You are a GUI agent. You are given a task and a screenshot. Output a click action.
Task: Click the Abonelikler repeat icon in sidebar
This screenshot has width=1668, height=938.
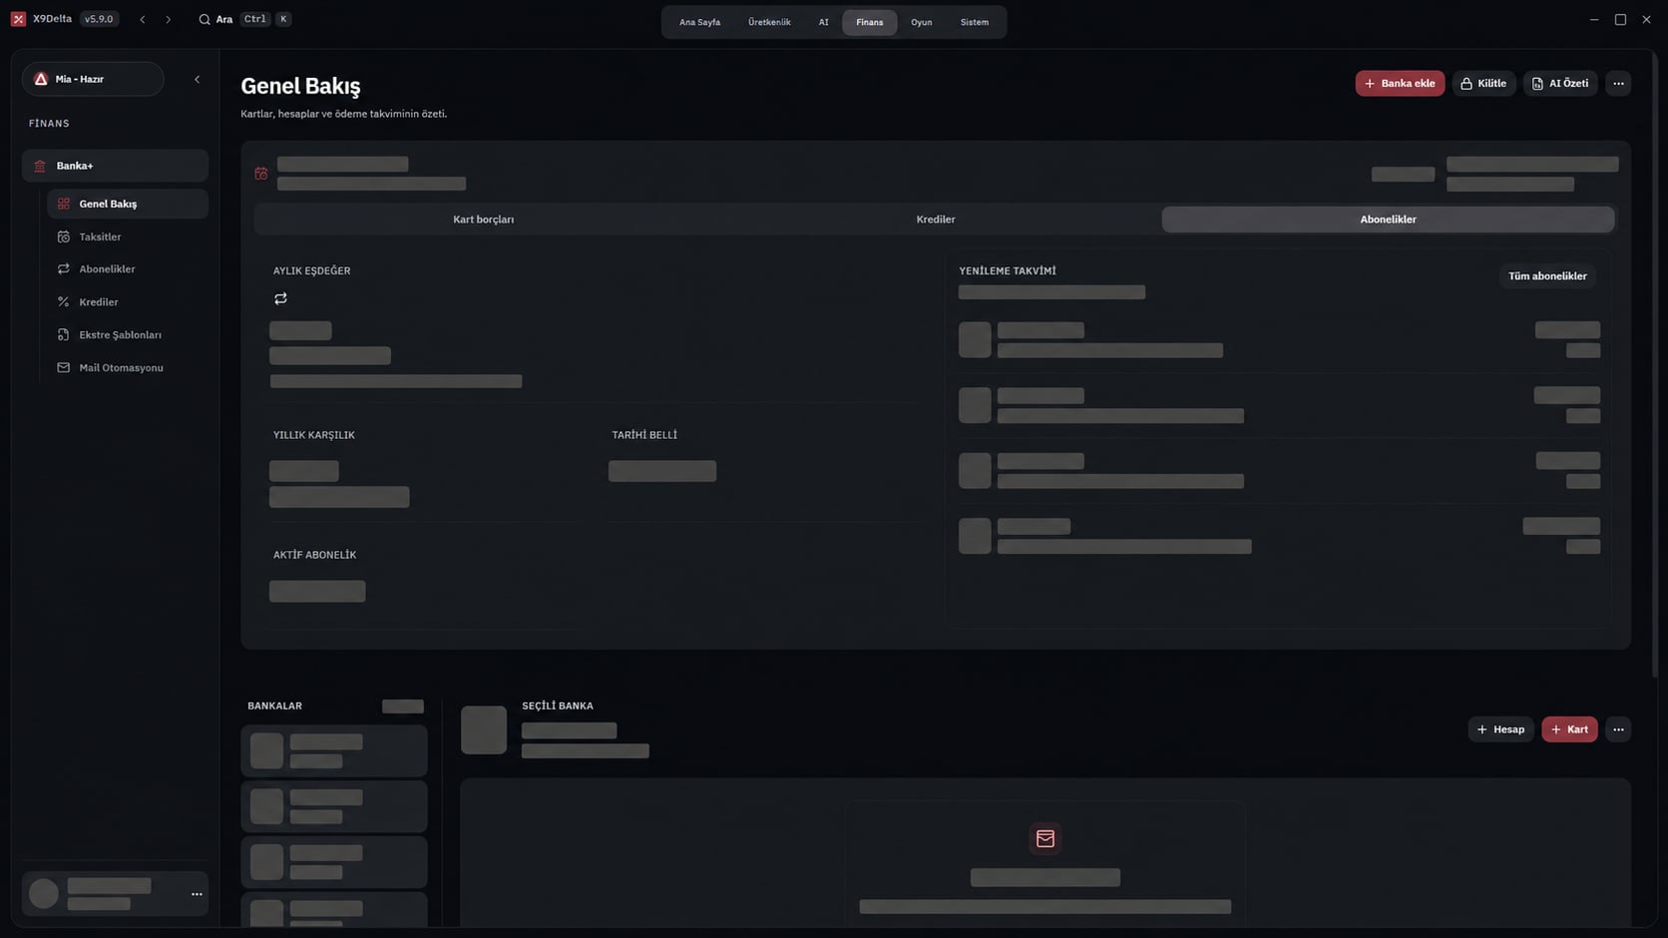(64, 269)
